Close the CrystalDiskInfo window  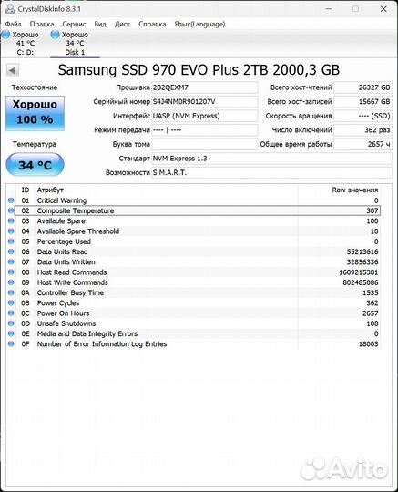click(383, 9)
